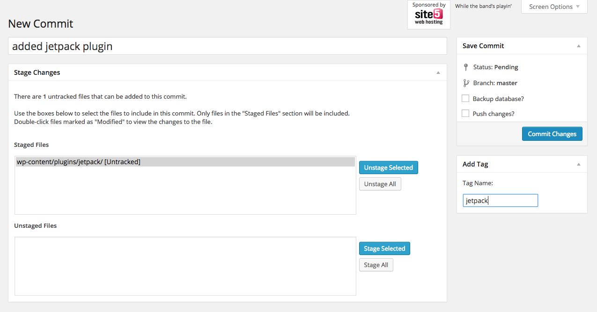Click the Branch icon beside master
The width and height of the screenshot is (597, 312).
click(466, 83)
